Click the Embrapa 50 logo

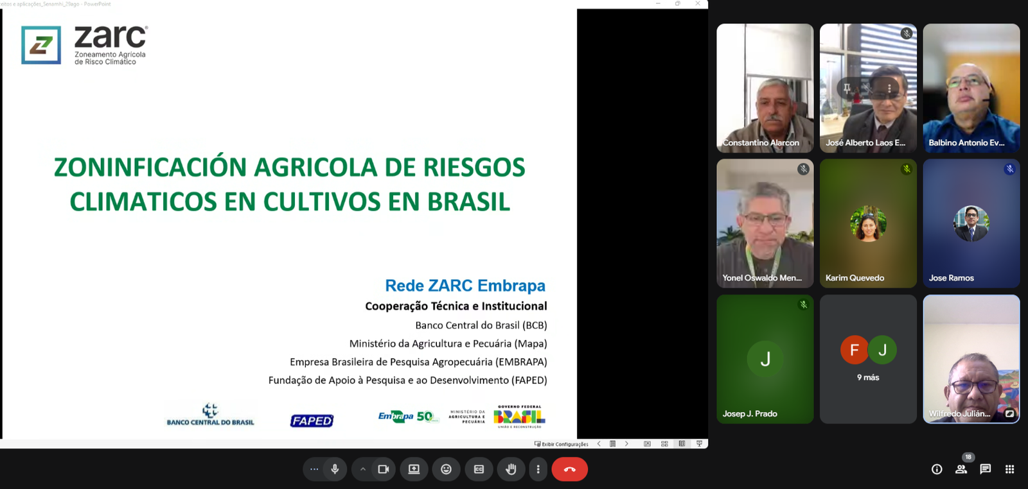pos(408,416)
